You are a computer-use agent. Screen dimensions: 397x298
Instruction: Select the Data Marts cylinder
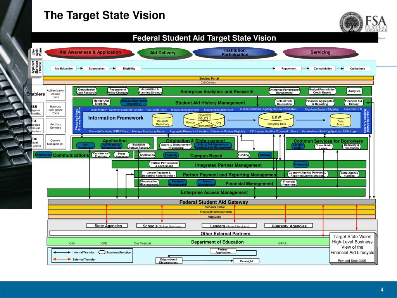click(x=340, y=120)
